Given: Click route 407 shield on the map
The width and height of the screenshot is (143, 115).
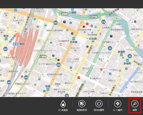Looking at the screenshot, I should (x=5, y=49).
